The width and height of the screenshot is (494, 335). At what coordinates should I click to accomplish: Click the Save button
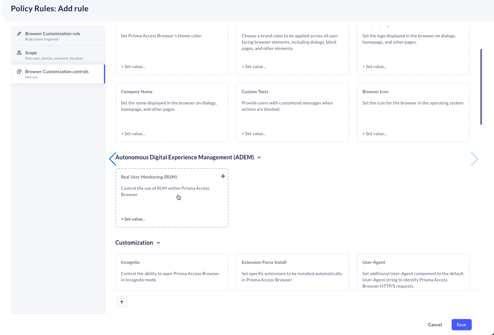(461, 325)
